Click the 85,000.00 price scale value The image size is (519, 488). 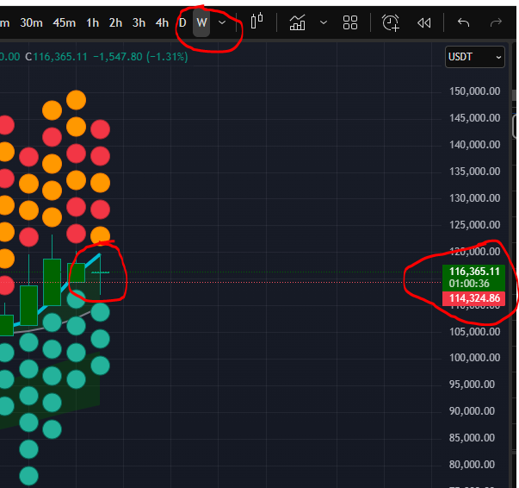point(472,438)
